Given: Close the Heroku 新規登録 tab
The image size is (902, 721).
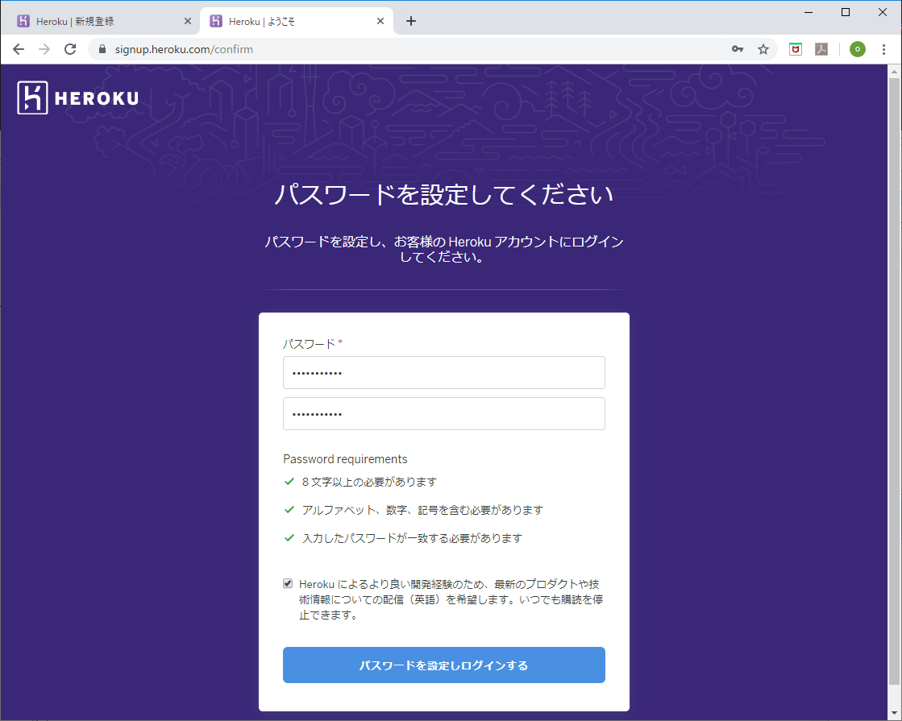Looking at the screenshot, I should (188, 21).
